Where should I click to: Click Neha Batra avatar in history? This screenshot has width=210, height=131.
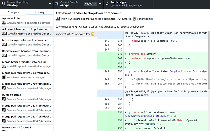tap(4, 77)
